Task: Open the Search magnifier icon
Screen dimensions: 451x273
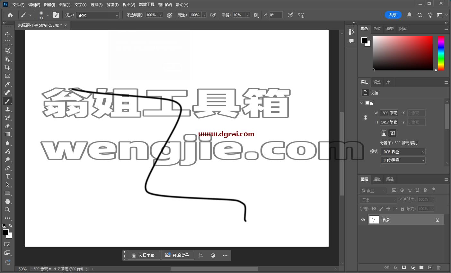Action: 420,15
